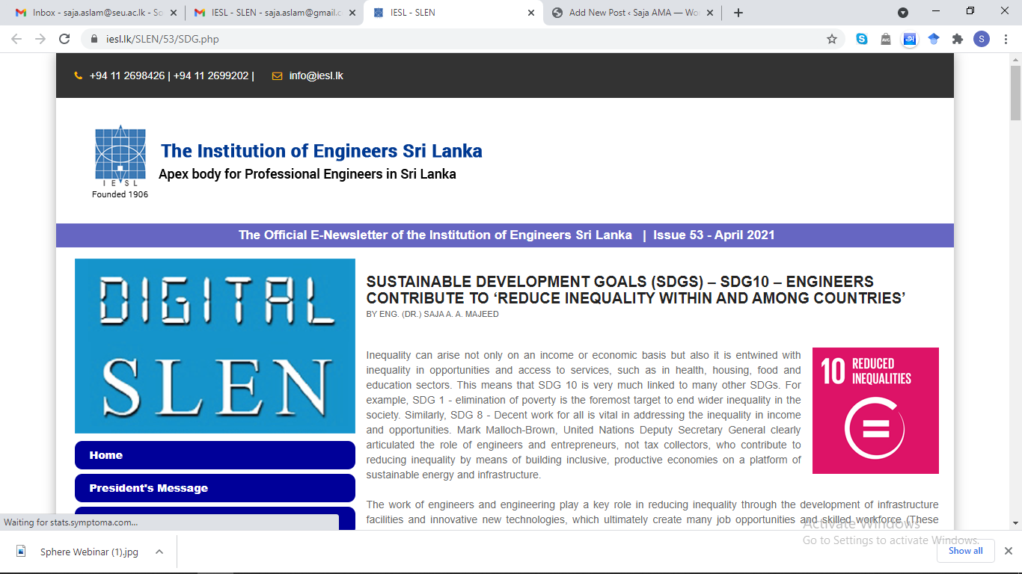The image size is (1022, 574).
Task: Bookmark this page with the star icon
Action: (x=832, y=39)
